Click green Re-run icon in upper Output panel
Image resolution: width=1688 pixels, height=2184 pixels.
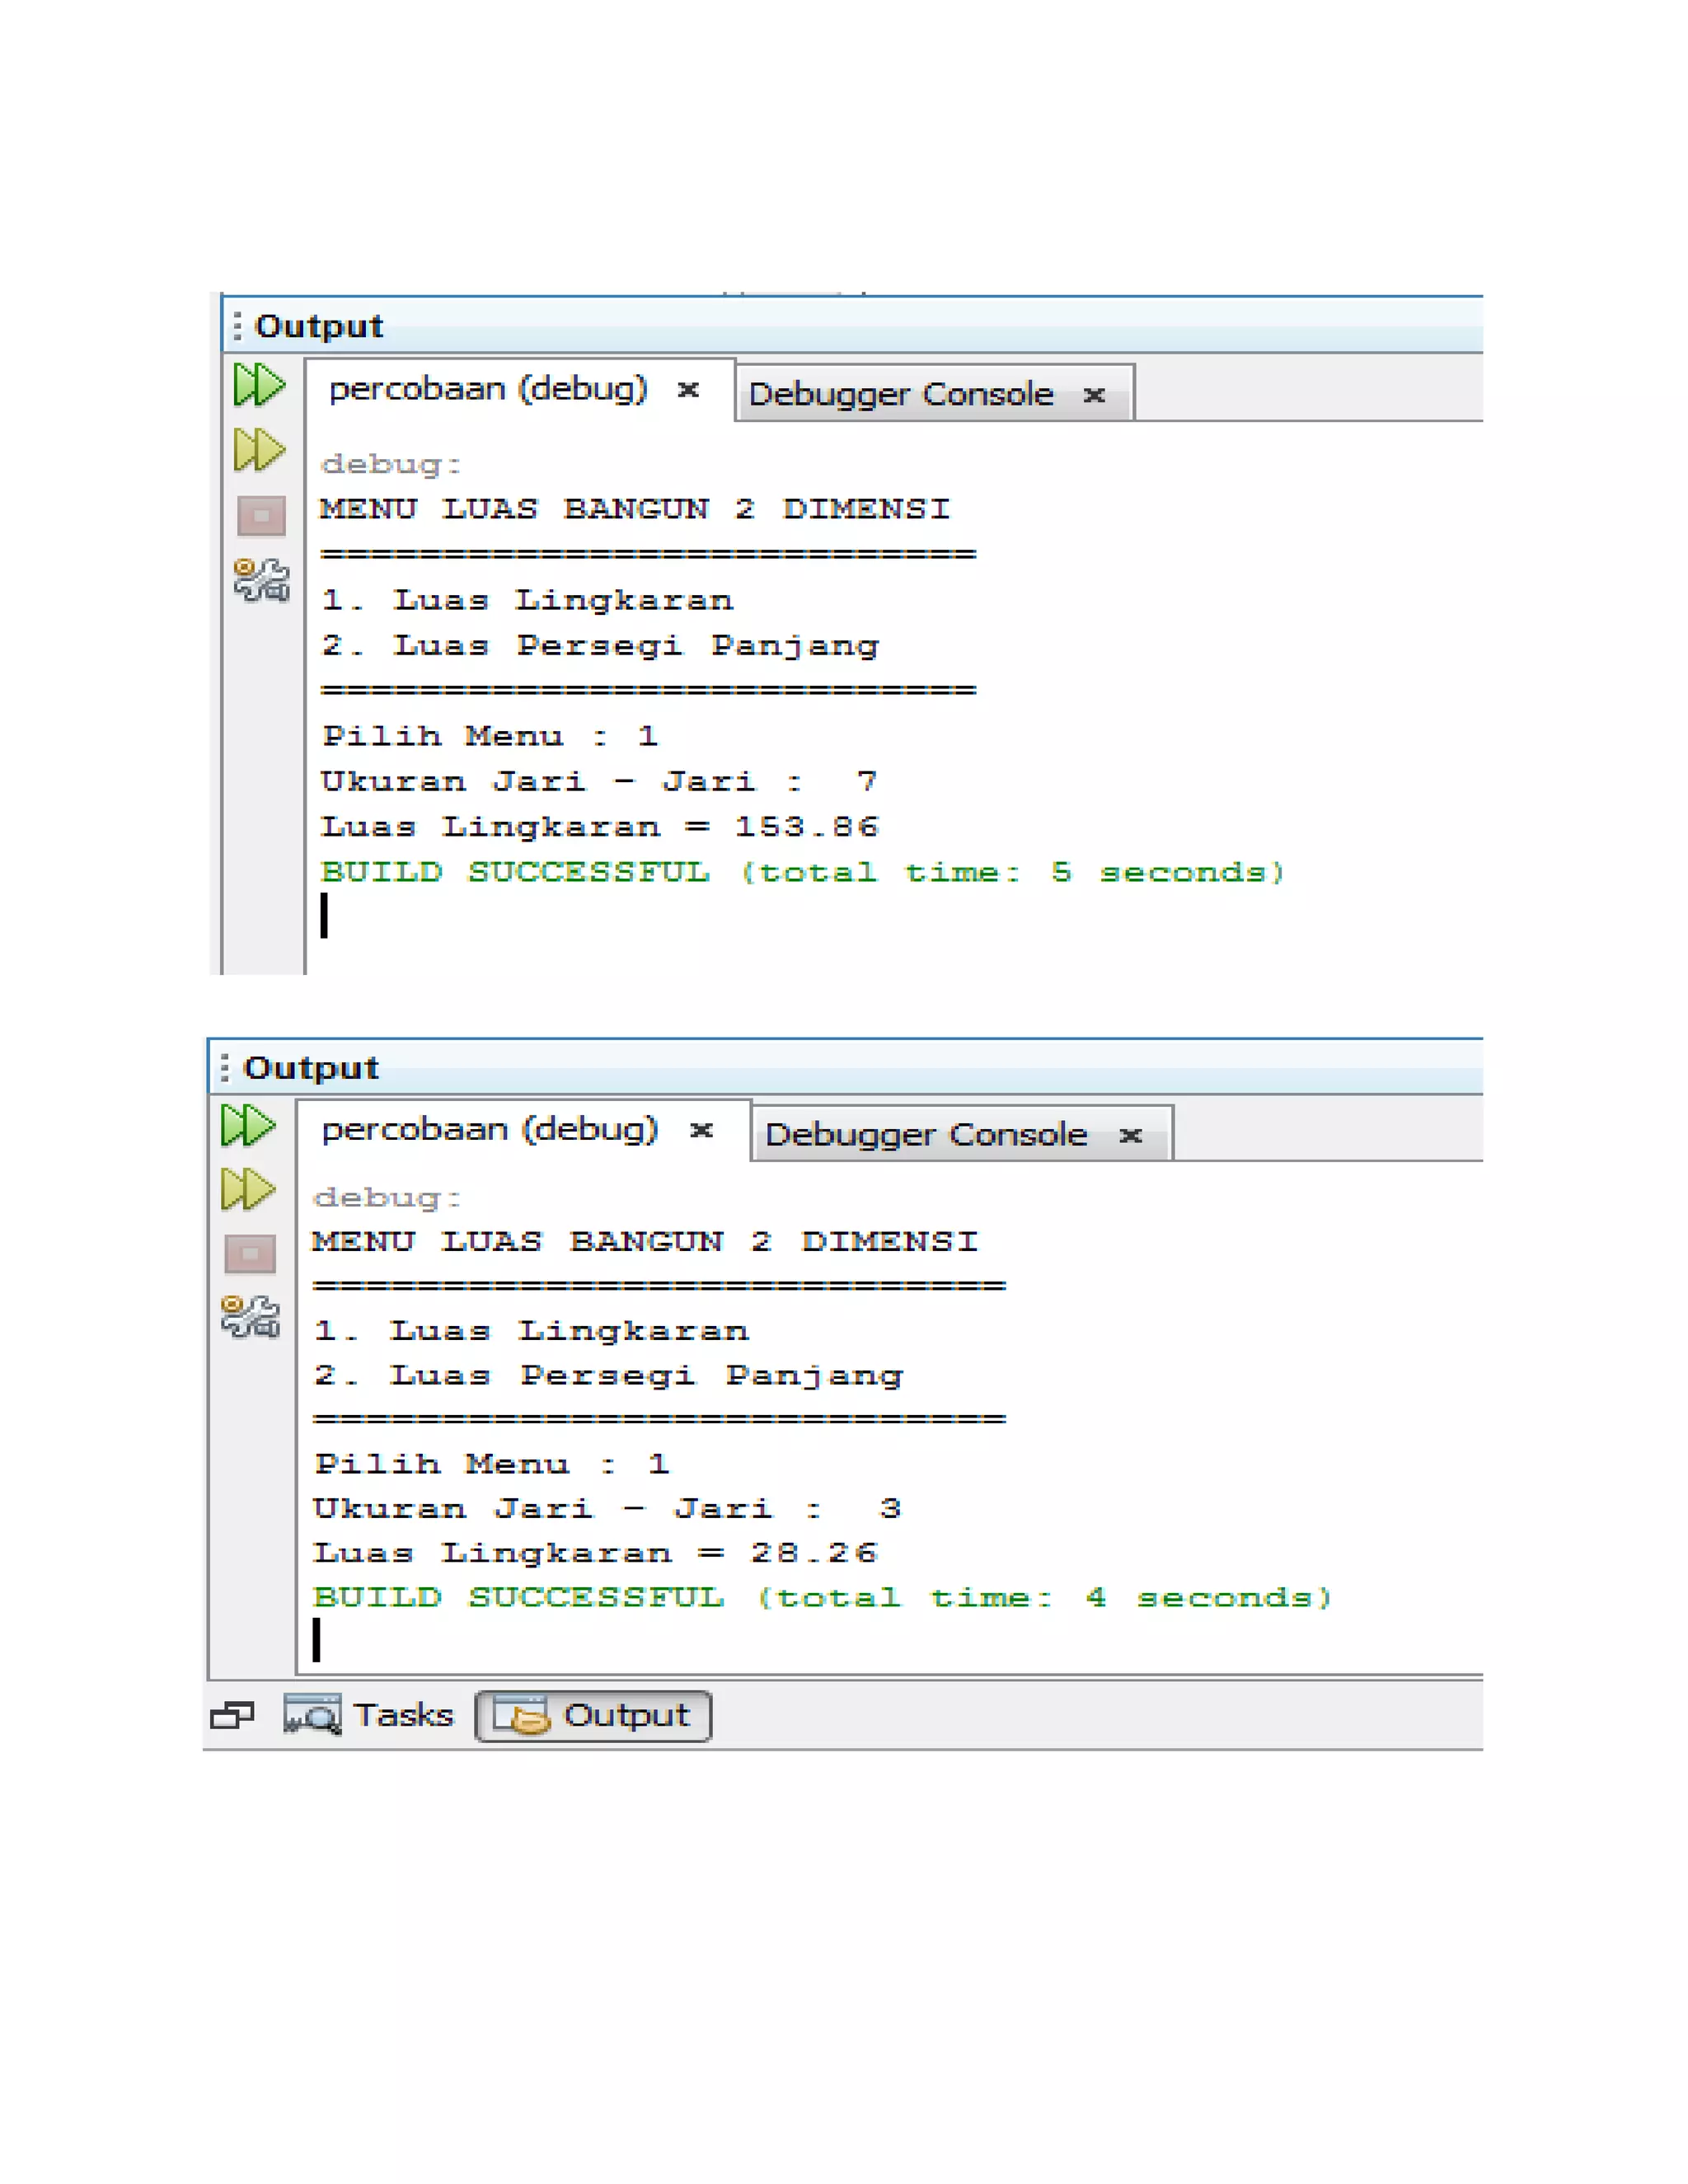(259, 385)
